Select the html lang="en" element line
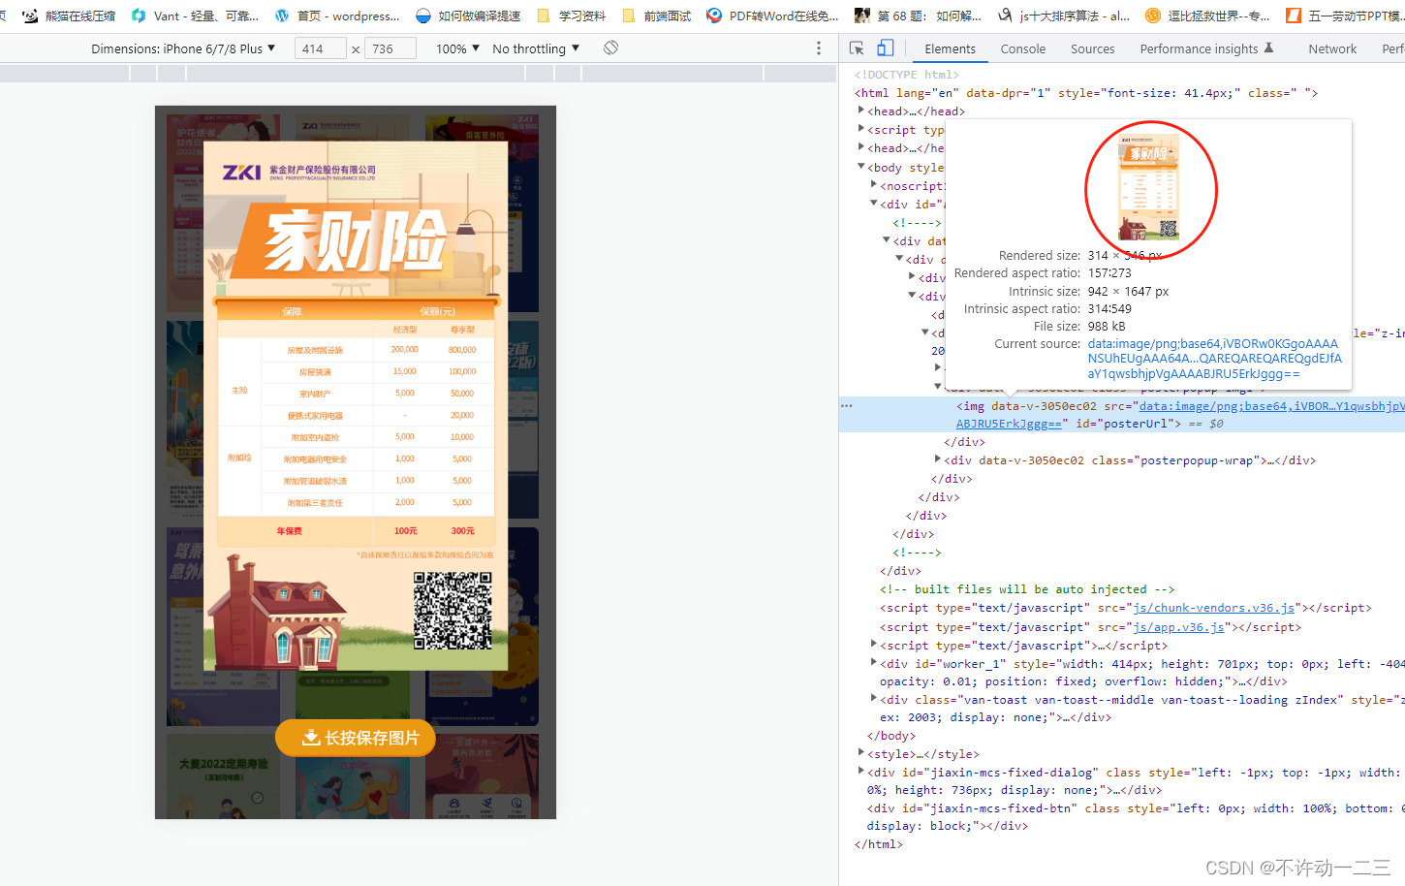The image size is (1405, 886). click(x=1085, y=93)
